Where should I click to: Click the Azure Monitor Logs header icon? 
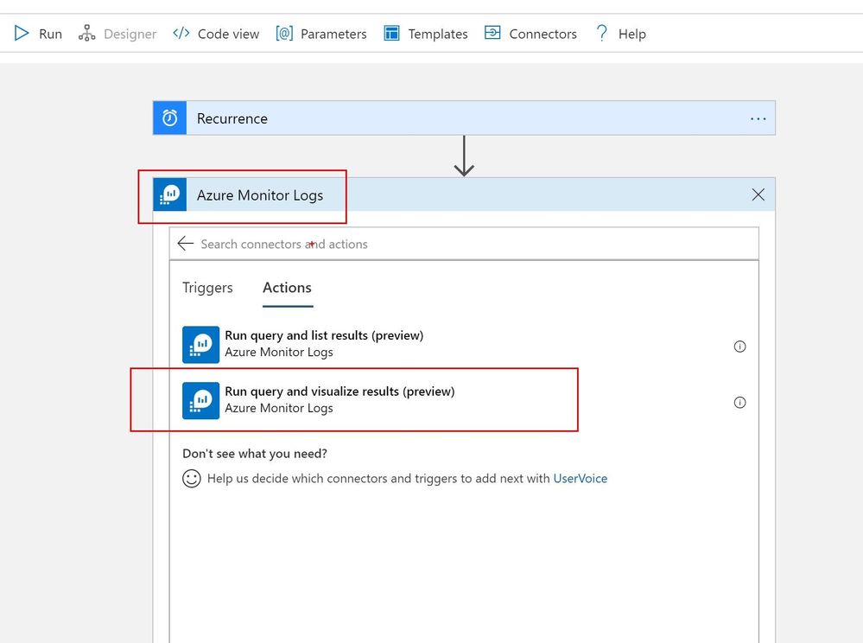click(169, 194)
